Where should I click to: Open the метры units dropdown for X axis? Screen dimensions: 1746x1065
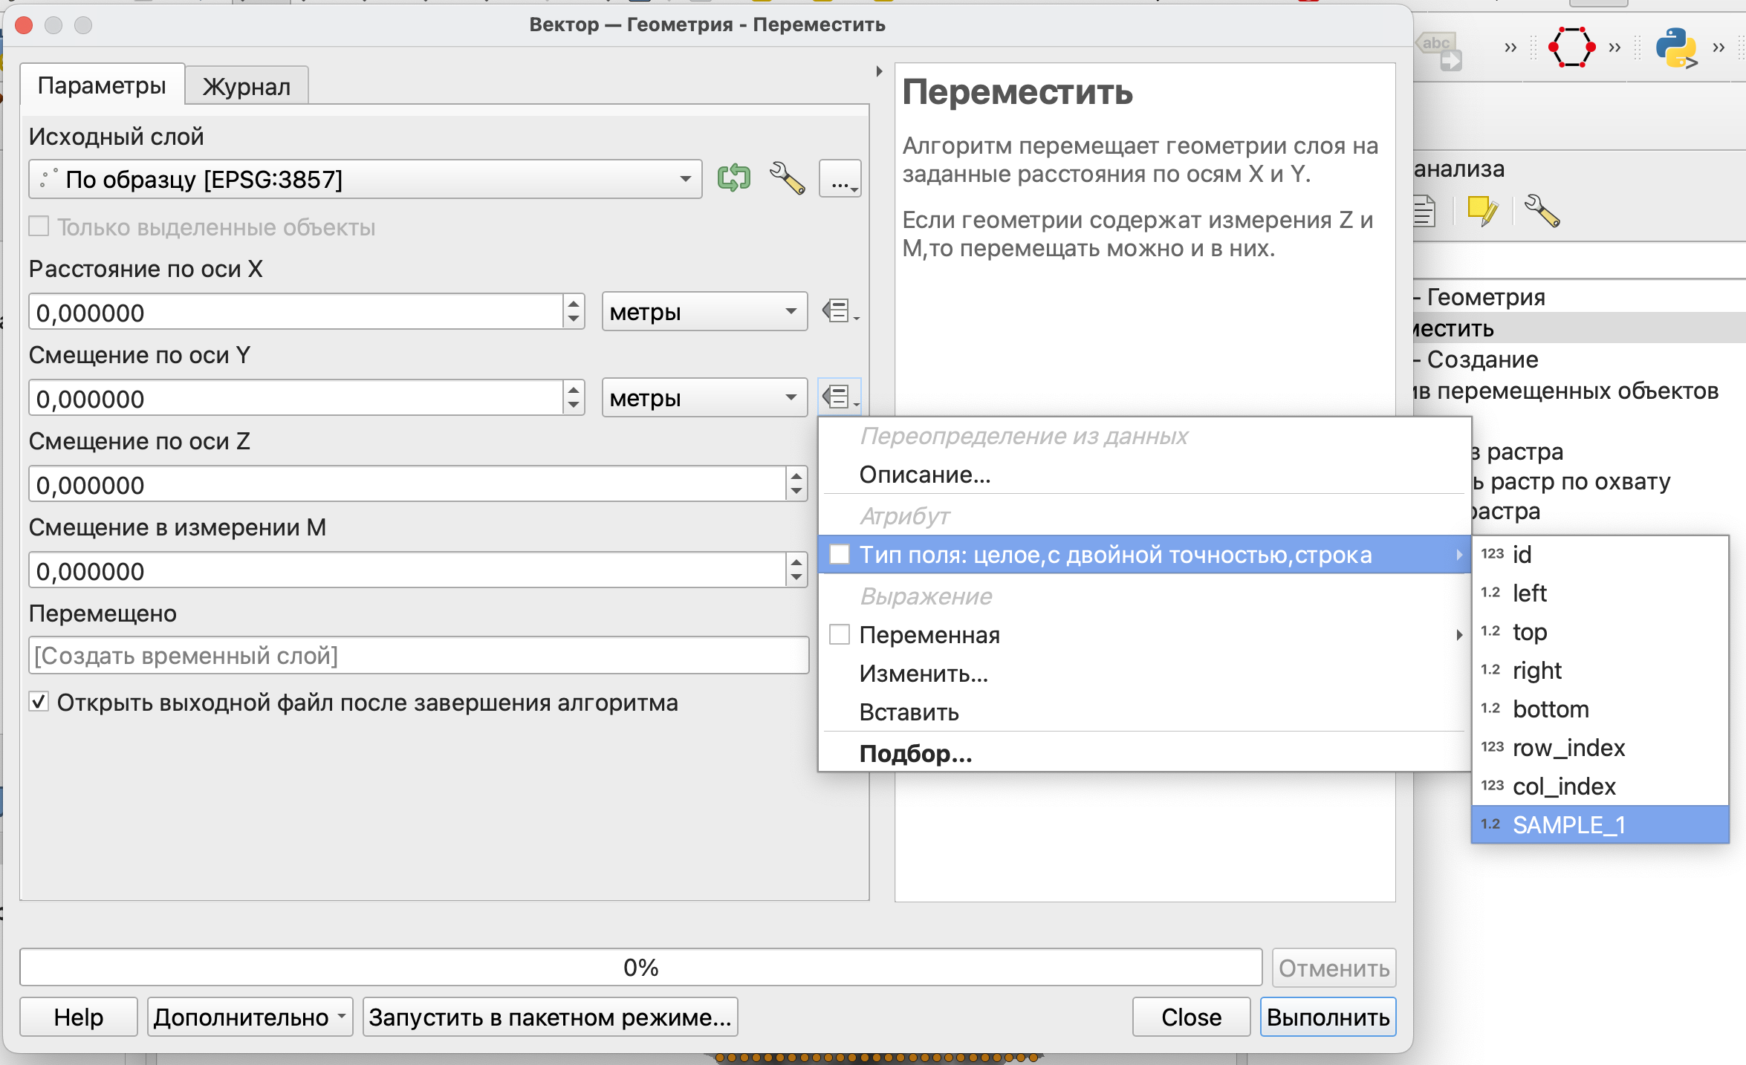(704, 312)
